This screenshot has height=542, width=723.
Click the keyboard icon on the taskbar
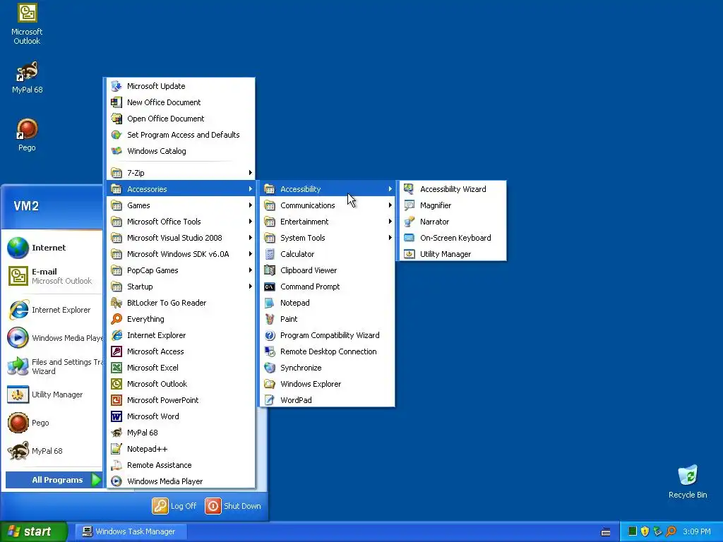[606, 532]
